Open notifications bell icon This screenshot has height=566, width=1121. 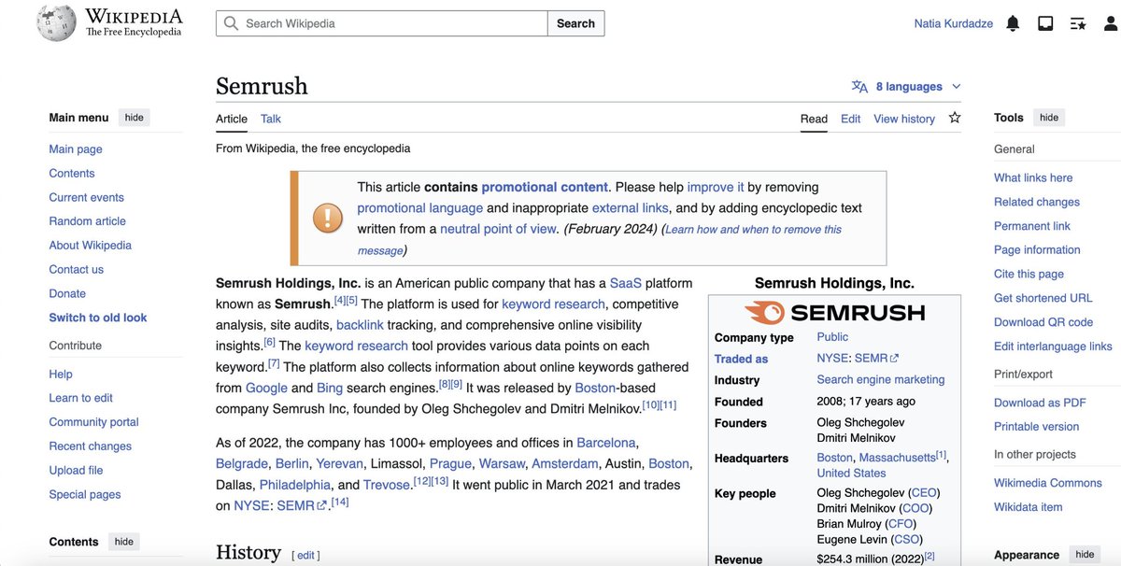pos(1013,23)
